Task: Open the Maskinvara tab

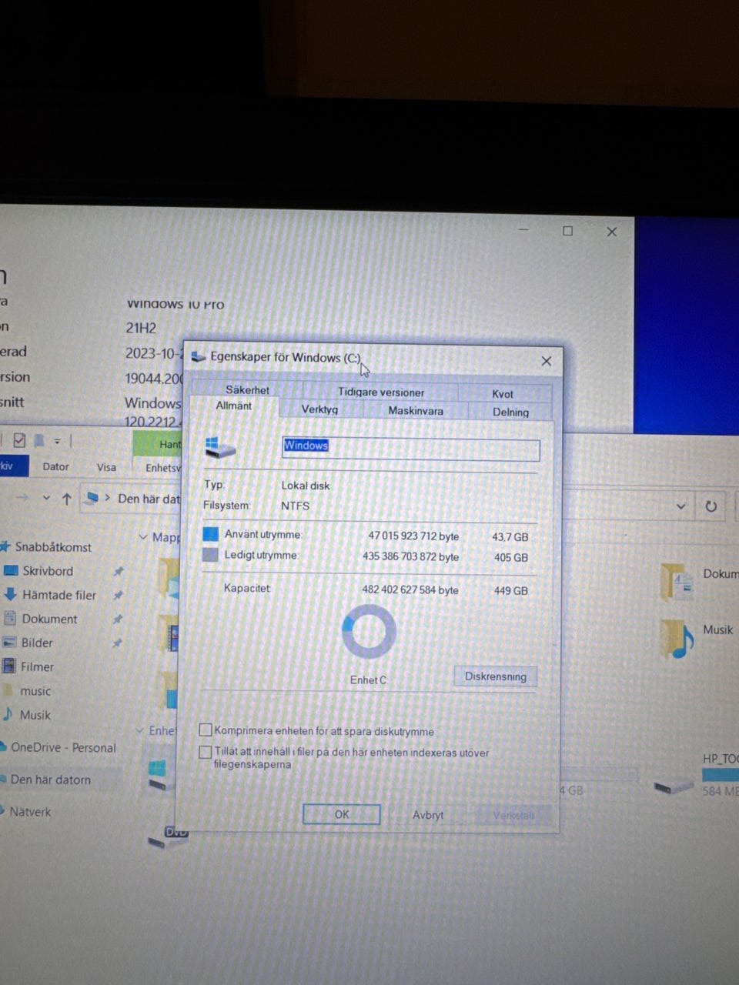Action: coord(416,411)
